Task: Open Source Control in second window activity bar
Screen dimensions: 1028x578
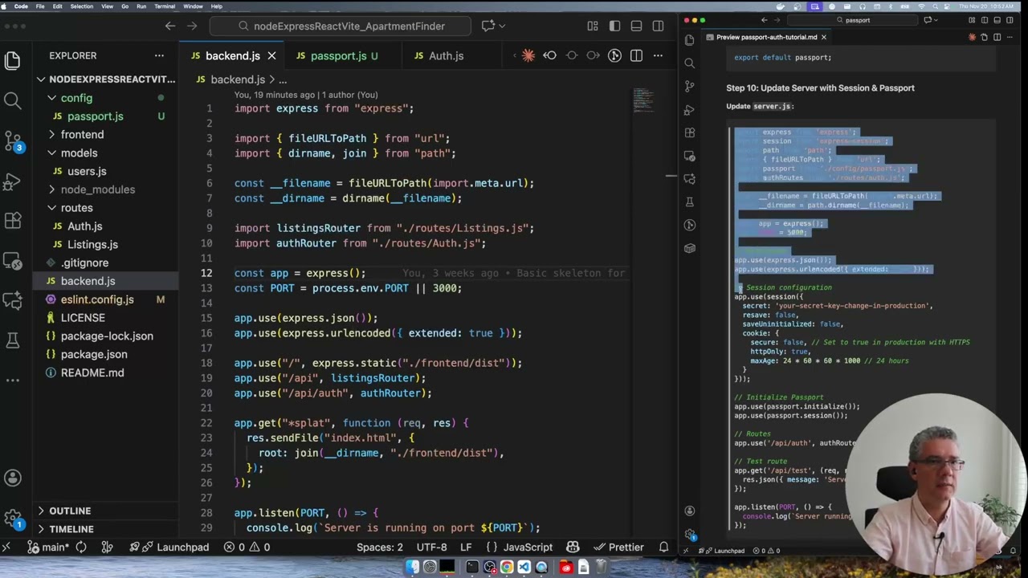Action: (689, 86)
